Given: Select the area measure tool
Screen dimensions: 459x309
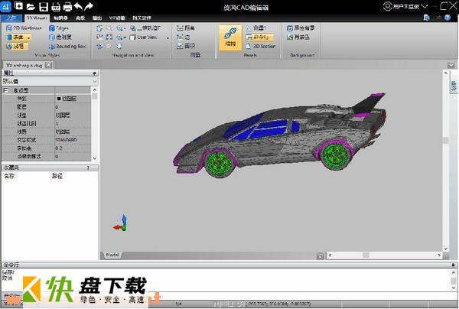Looking at the screenshot, I should [186, 46].
